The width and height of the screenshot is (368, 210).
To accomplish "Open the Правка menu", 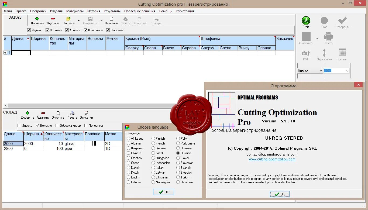I will click(x=21, y=11).
